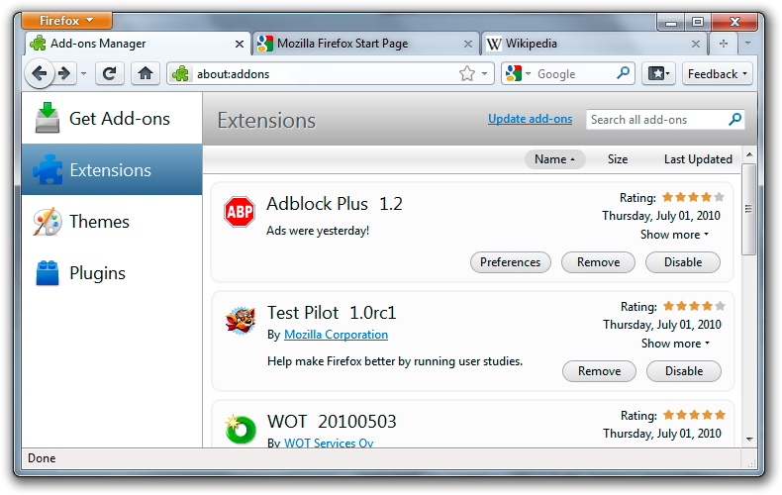Click the Done status bar text

point(42,458)
